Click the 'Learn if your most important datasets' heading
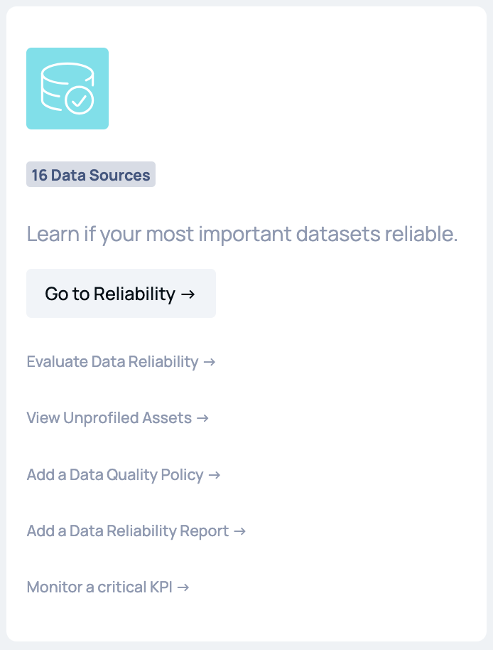 (242, 234)
